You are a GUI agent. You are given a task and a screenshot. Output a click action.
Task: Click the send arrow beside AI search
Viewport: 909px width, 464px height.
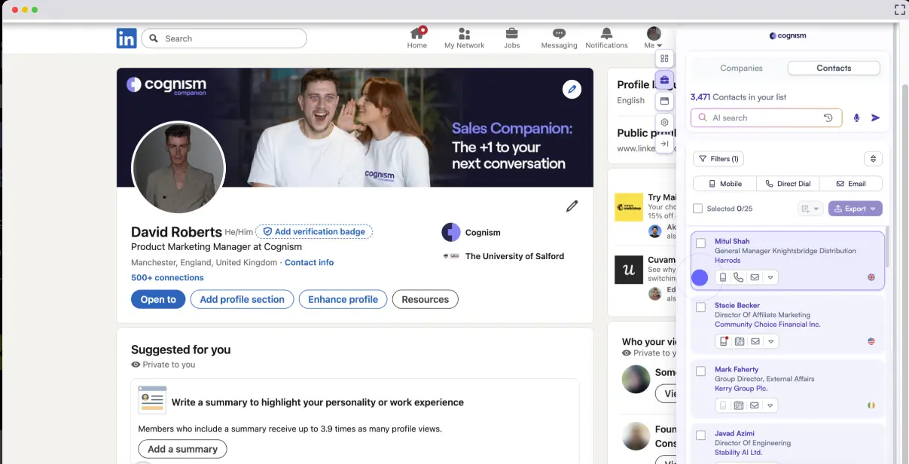pyautogui.click(x=875, y=118)
